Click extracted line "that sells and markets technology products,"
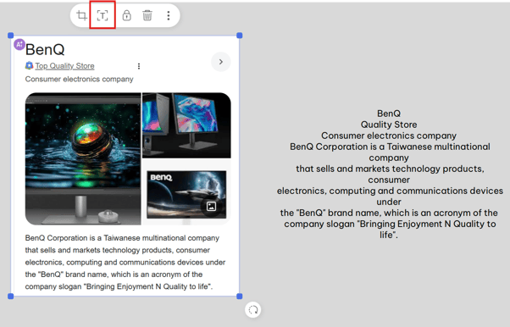510x327 pixels. 390,169
